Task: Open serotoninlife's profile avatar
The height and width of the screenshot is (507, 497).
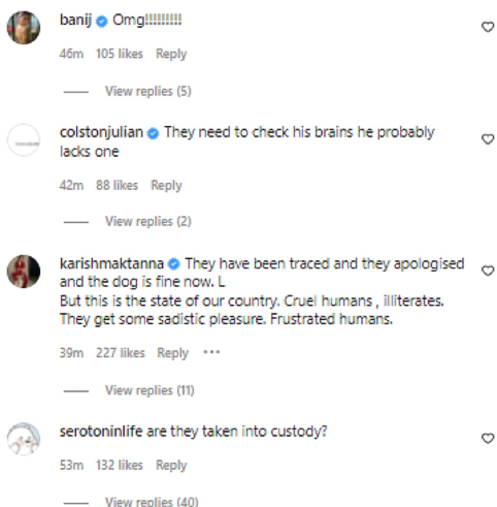Action: (x=24, y=439)
